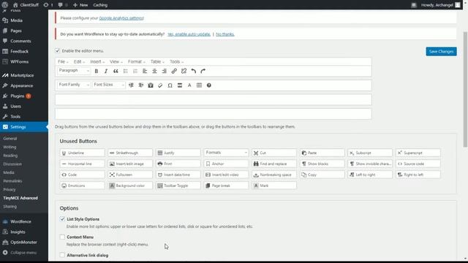Select the Fullscreen unused button
Image resolution: width=468 pixels, height=263 pixels.
pos(130,175)
